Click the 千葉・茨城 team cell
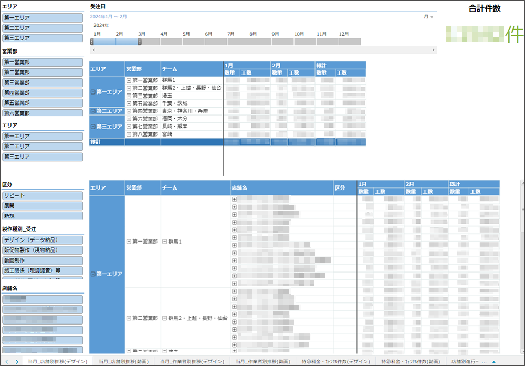The height and width of the screenshot is (366, 525). pyautogui.click(x=192, y=103)
